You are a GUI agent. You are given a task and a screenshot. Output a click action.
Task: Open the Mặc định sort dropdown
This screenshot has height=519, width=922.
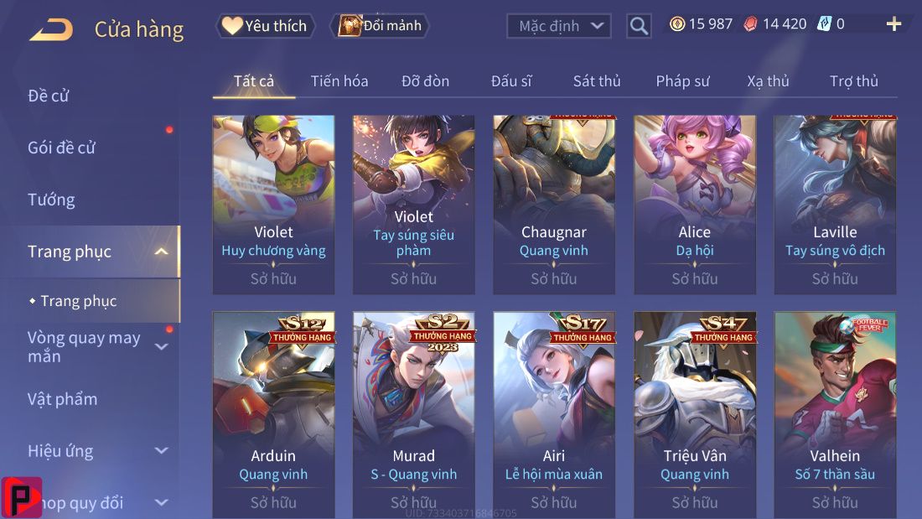558,26
